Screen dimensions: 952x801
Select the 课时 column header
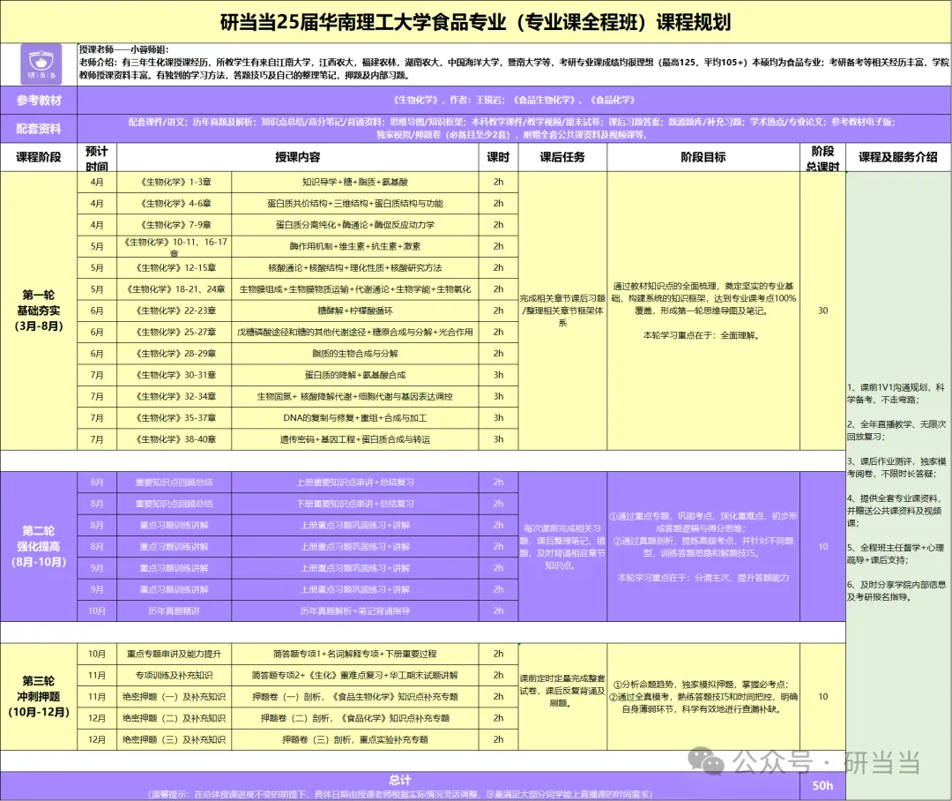(498, 157)
